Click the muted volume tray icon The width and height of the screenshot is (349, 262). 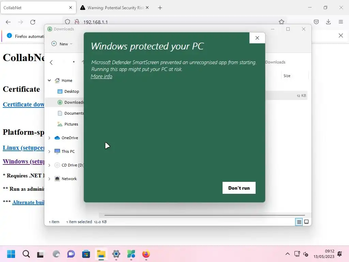click(306, 254)
